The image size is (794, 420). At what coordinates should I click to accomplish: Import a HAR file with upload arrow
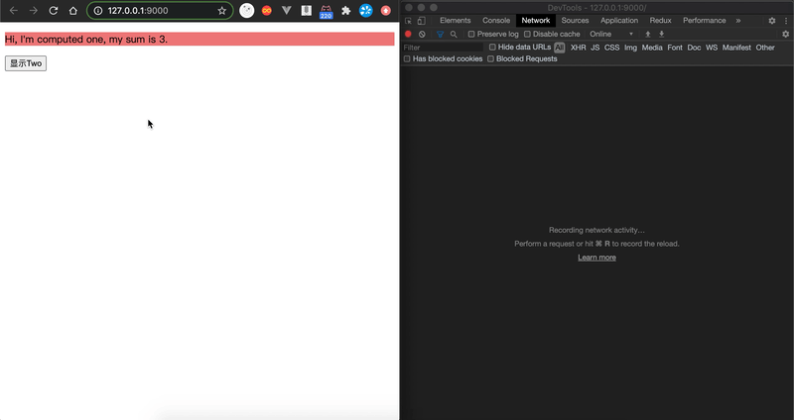(x=648, y=34)
